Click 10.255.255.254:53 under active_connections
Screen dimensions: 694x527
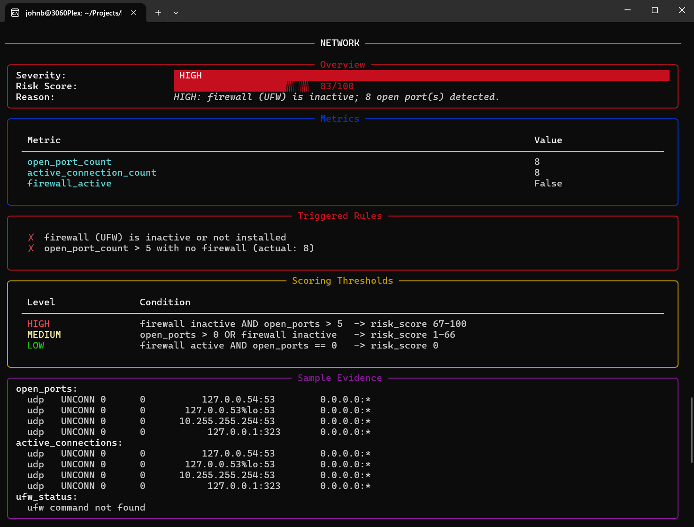click(x=227, y=475)
